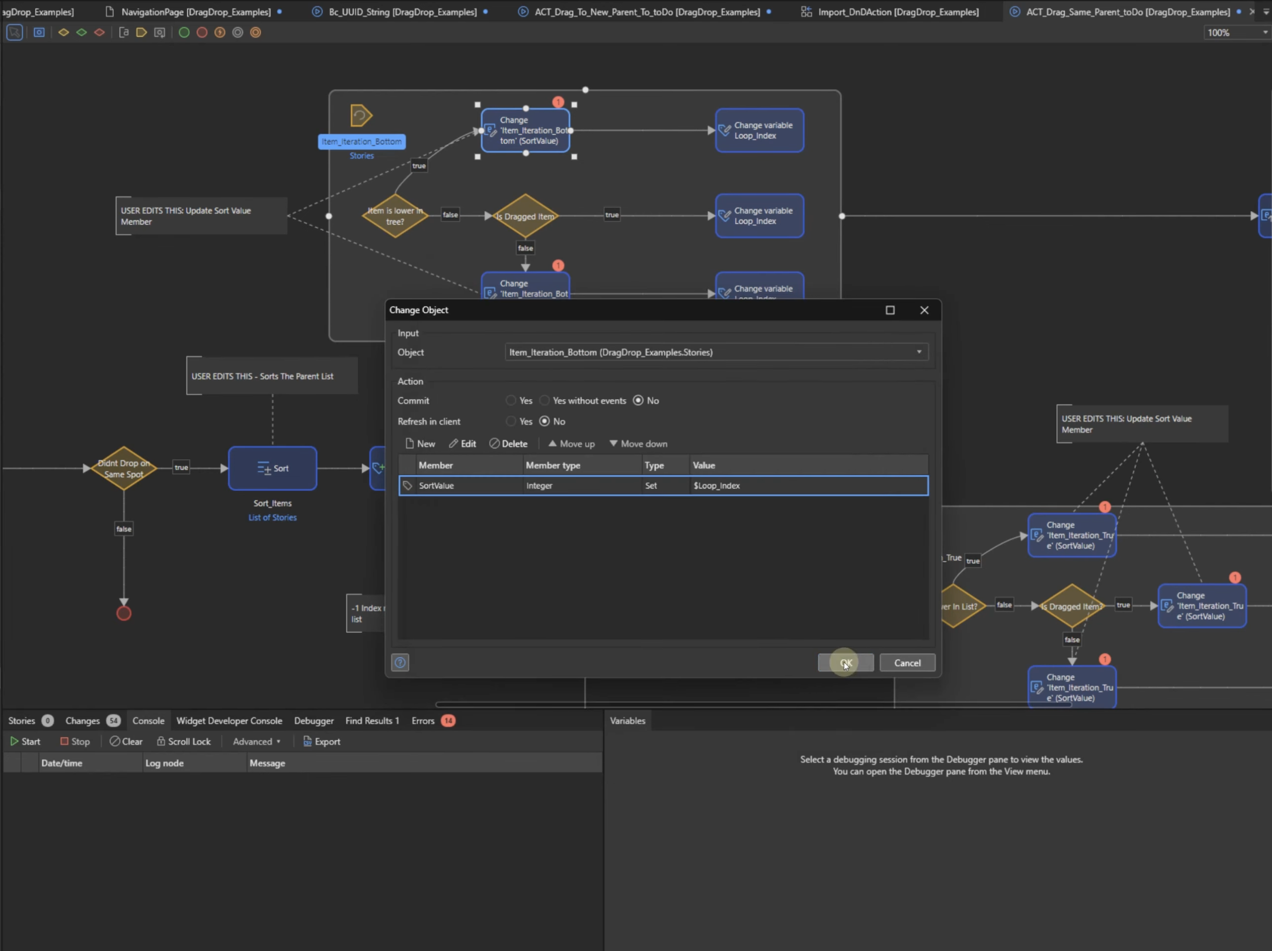Close the ACT_Drag_Same_Parent_toDo tab
The height and width of the screenshot is (951, 1272).
(1252, 11)
